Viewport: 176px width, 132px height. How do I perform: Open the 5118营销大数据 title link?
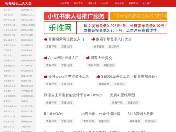tap(141, 114)
